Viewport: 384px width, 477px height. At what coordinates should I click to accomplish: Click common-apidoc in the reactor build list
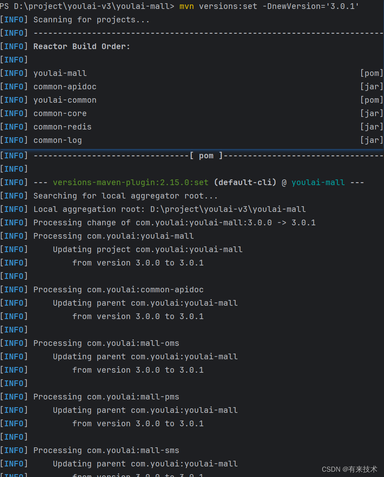pyautogui.click(x=65, y=86)
